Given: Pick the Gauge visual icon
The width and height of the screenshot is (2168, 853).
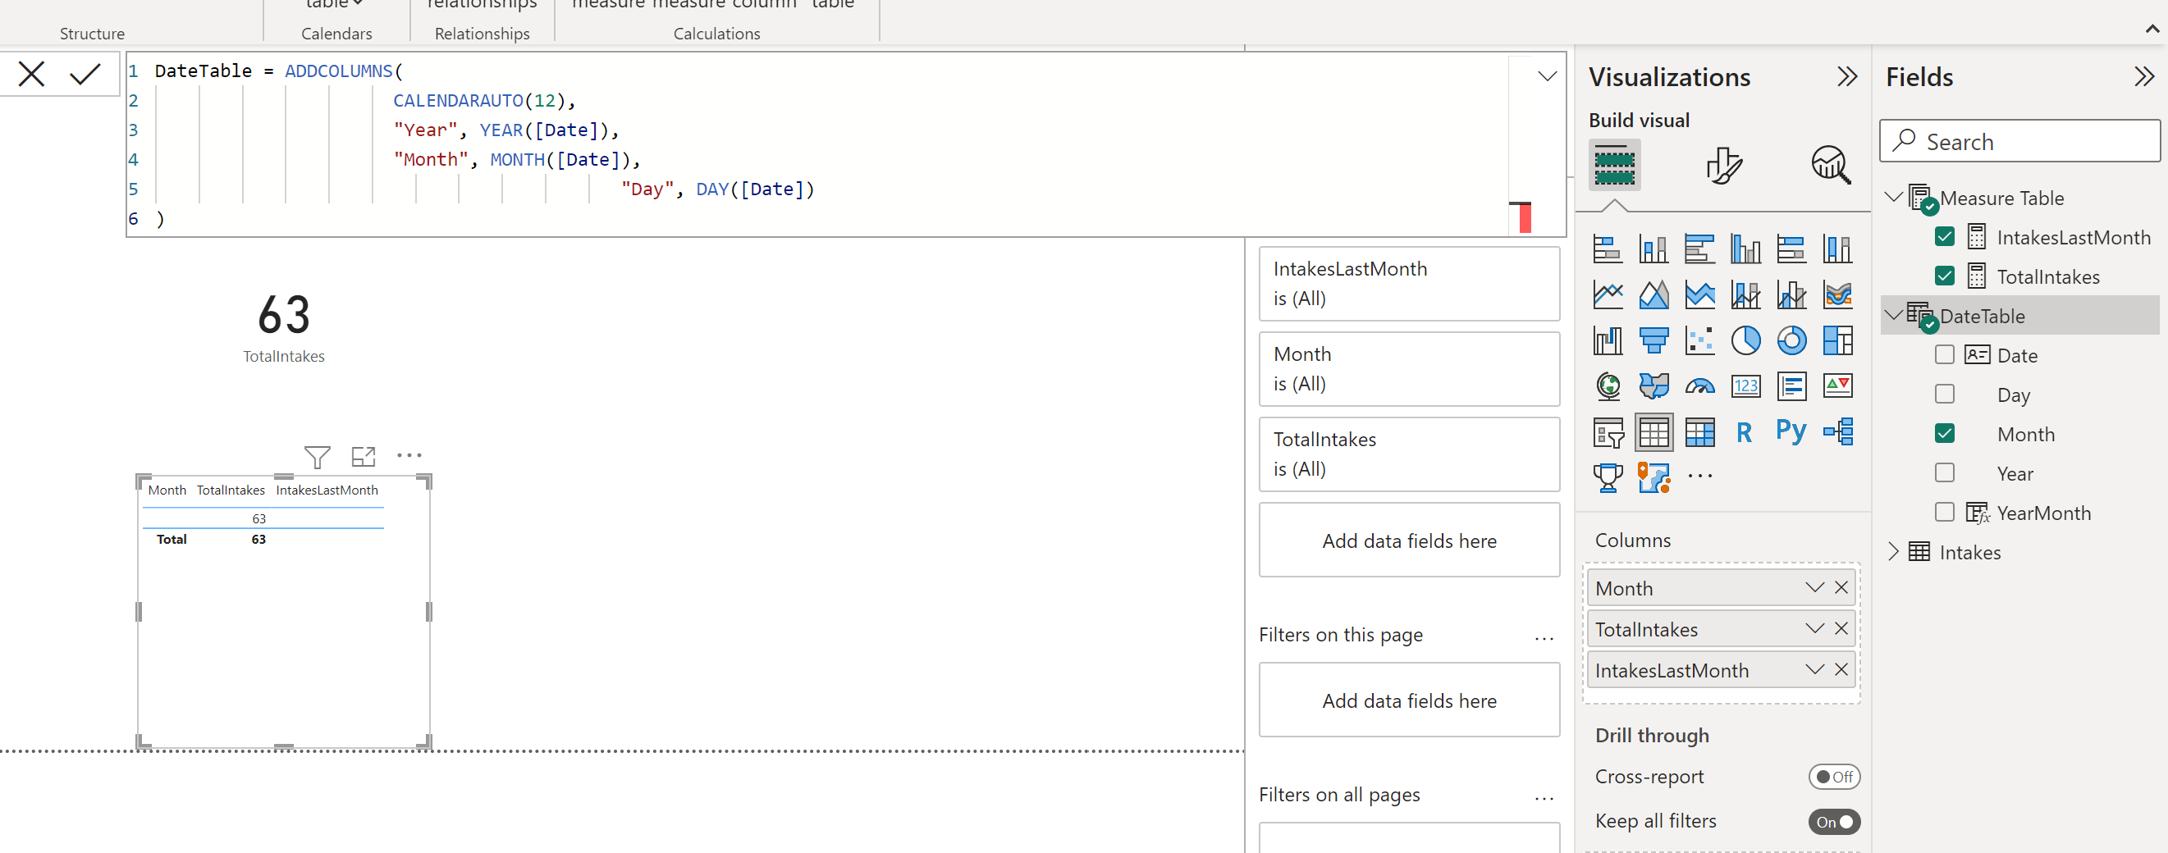Looking at the screenshot, I should coord(1699,386).
